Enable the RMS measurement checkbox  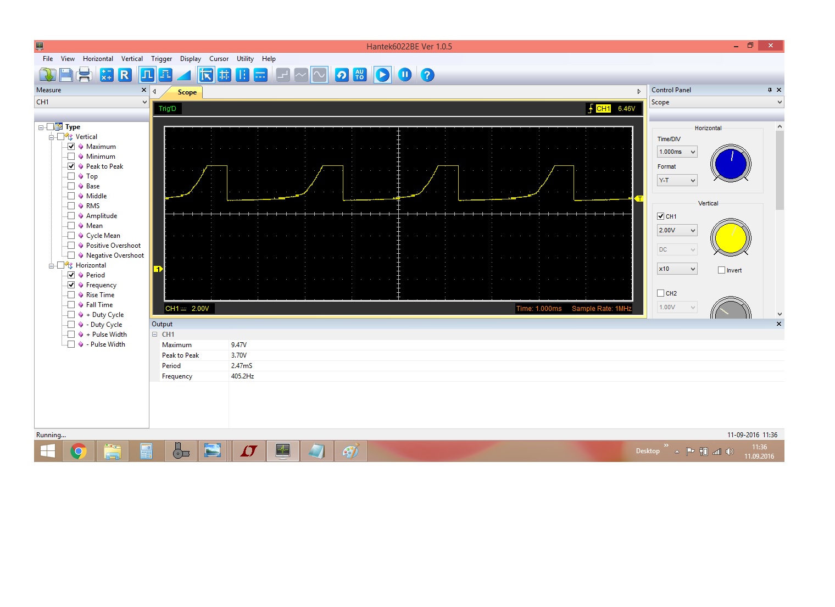point(71,206)
